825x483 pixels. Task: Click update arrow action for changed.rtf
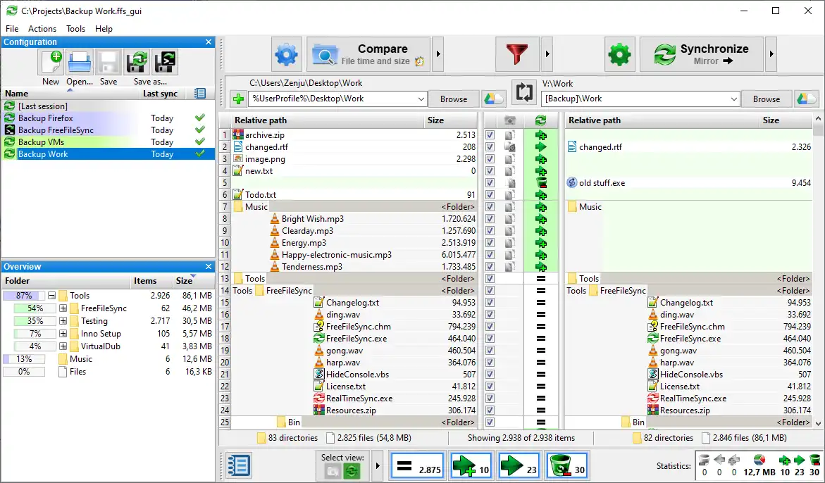coord(541,147)
